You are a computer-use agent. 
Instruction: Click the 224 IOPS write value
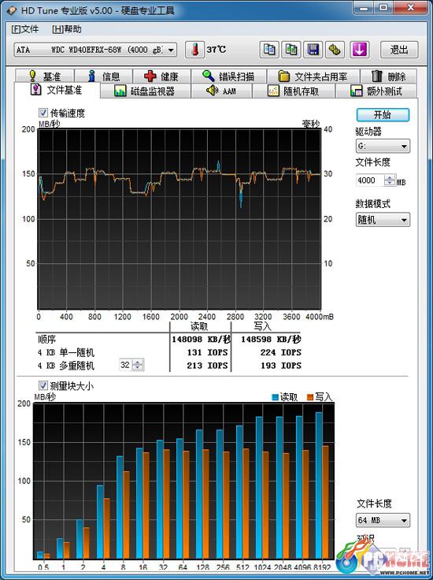281,352
